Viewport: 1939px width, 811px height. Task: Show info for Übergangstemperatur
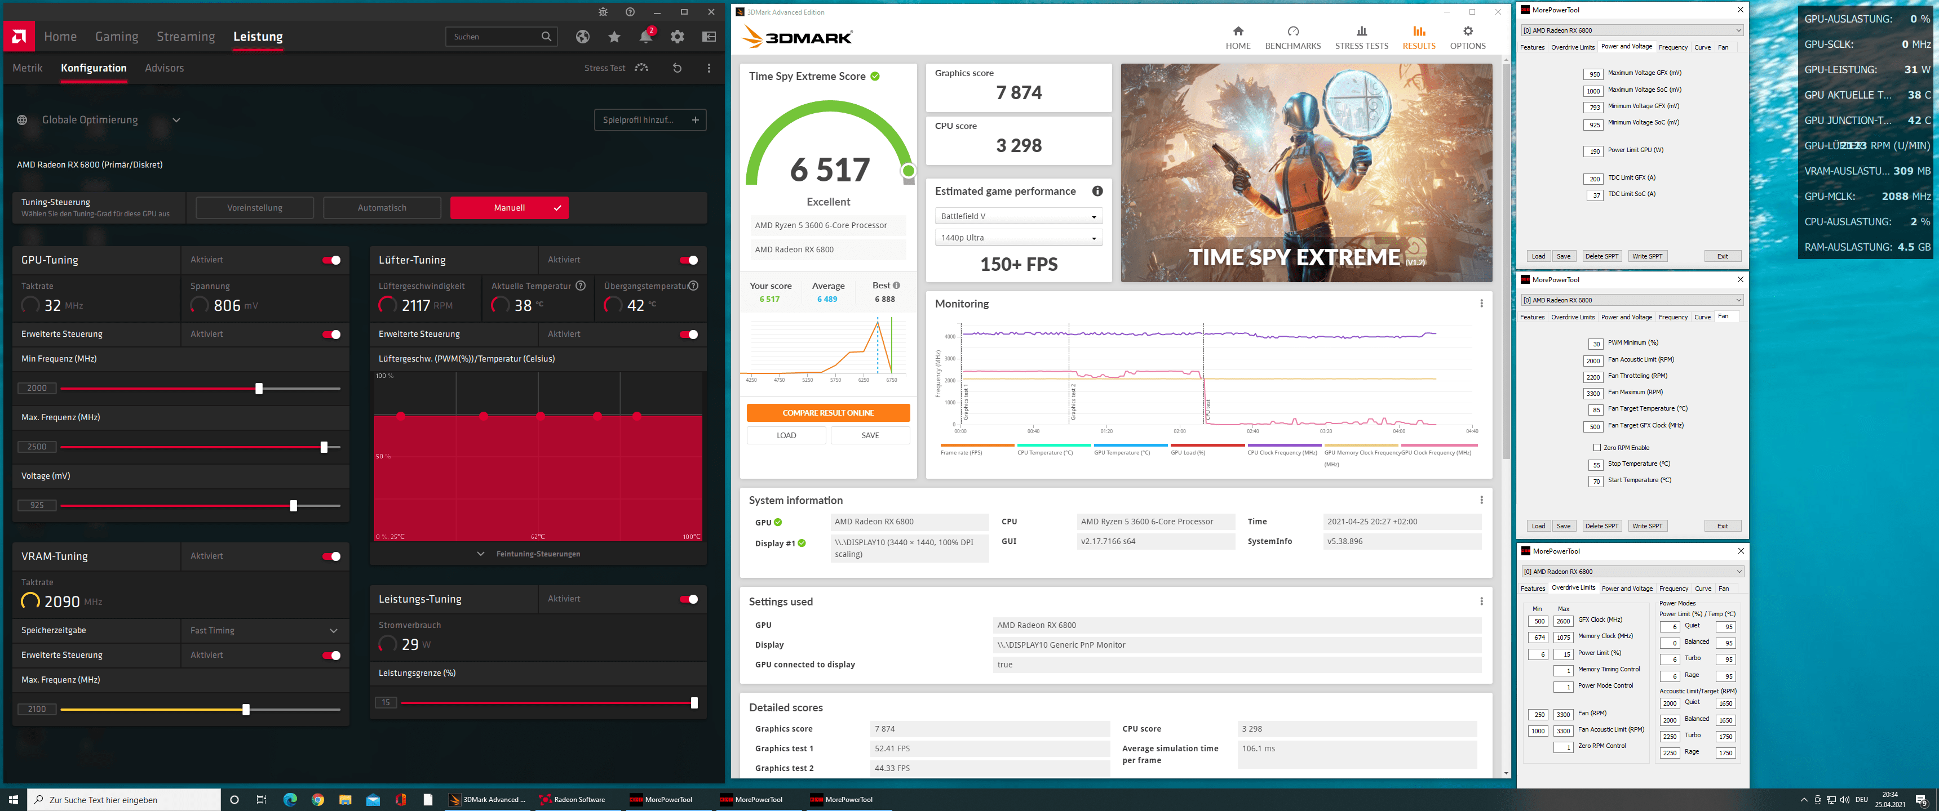(693, 286)
